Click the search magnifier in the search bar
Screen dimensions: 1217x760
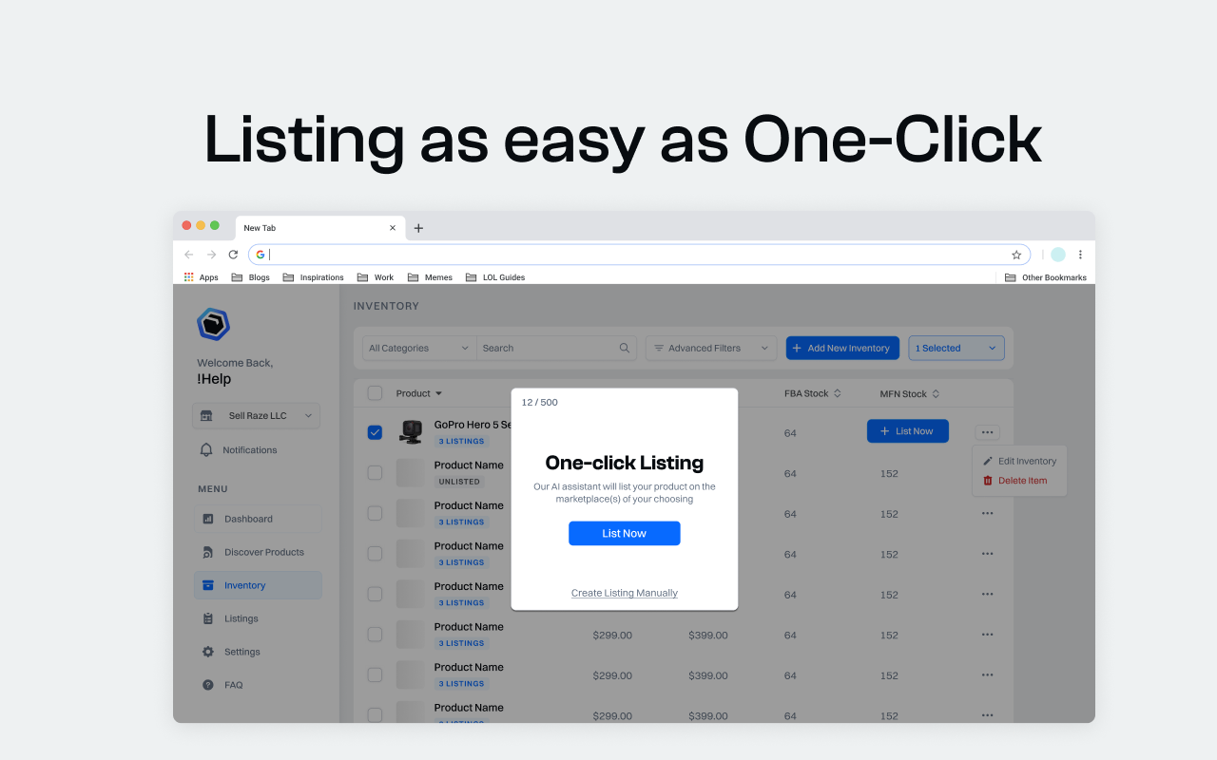coord(624,348)
